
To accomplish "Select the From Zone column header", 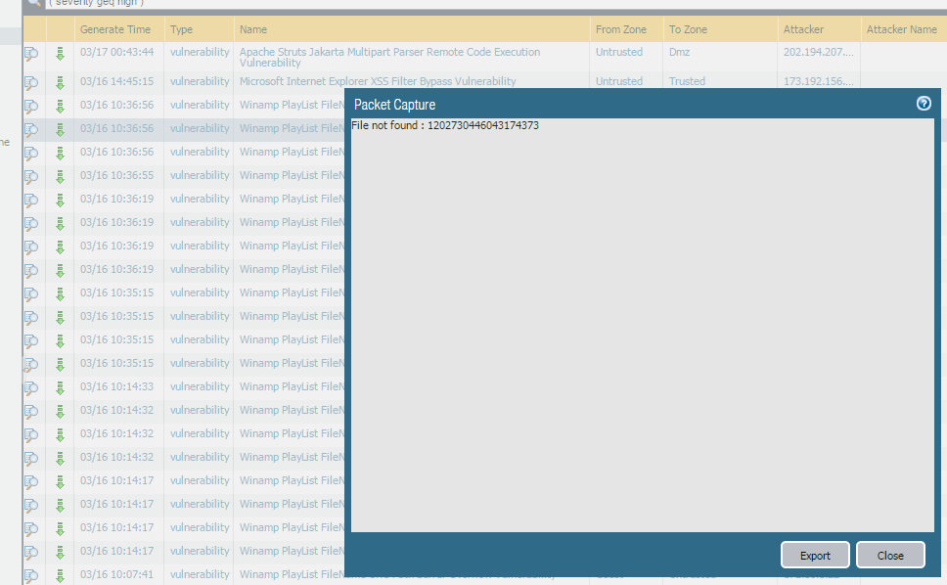I will [x=621, y=29].
